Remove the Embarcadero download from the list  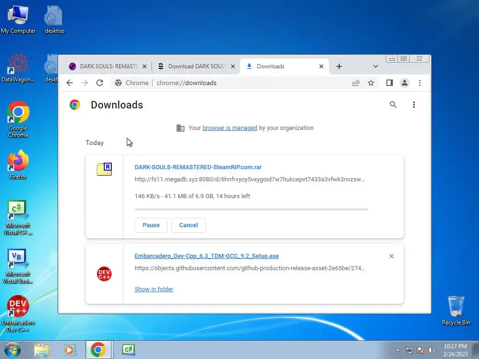[x=392, y=256]
